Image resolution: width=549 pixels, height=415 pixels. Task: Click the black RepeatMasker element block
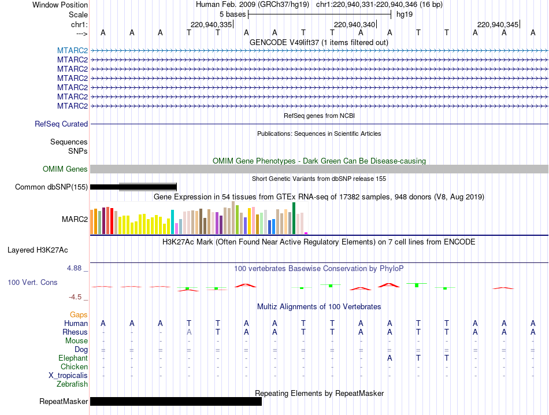point(176,401)
